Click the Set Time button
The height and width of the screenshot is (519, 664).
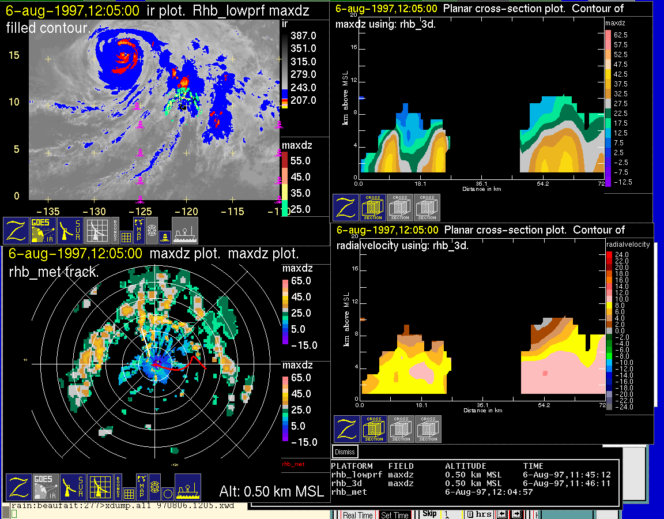395,515
